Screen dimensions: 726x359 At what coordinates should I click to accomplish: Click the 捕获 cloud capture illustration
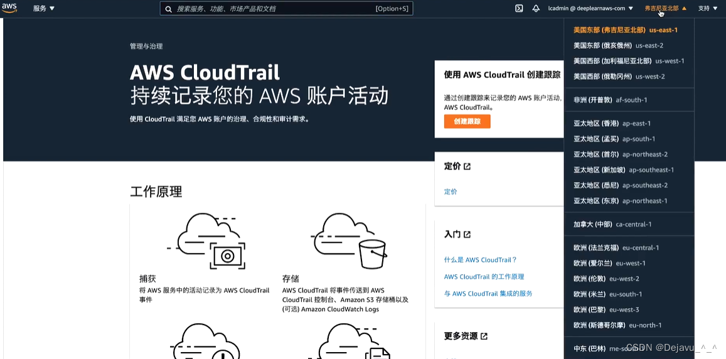tap(206, 241)
